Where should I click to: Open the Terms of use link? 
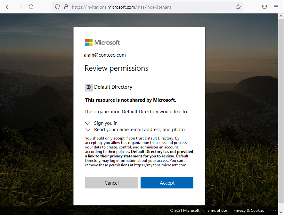point(216,211)
